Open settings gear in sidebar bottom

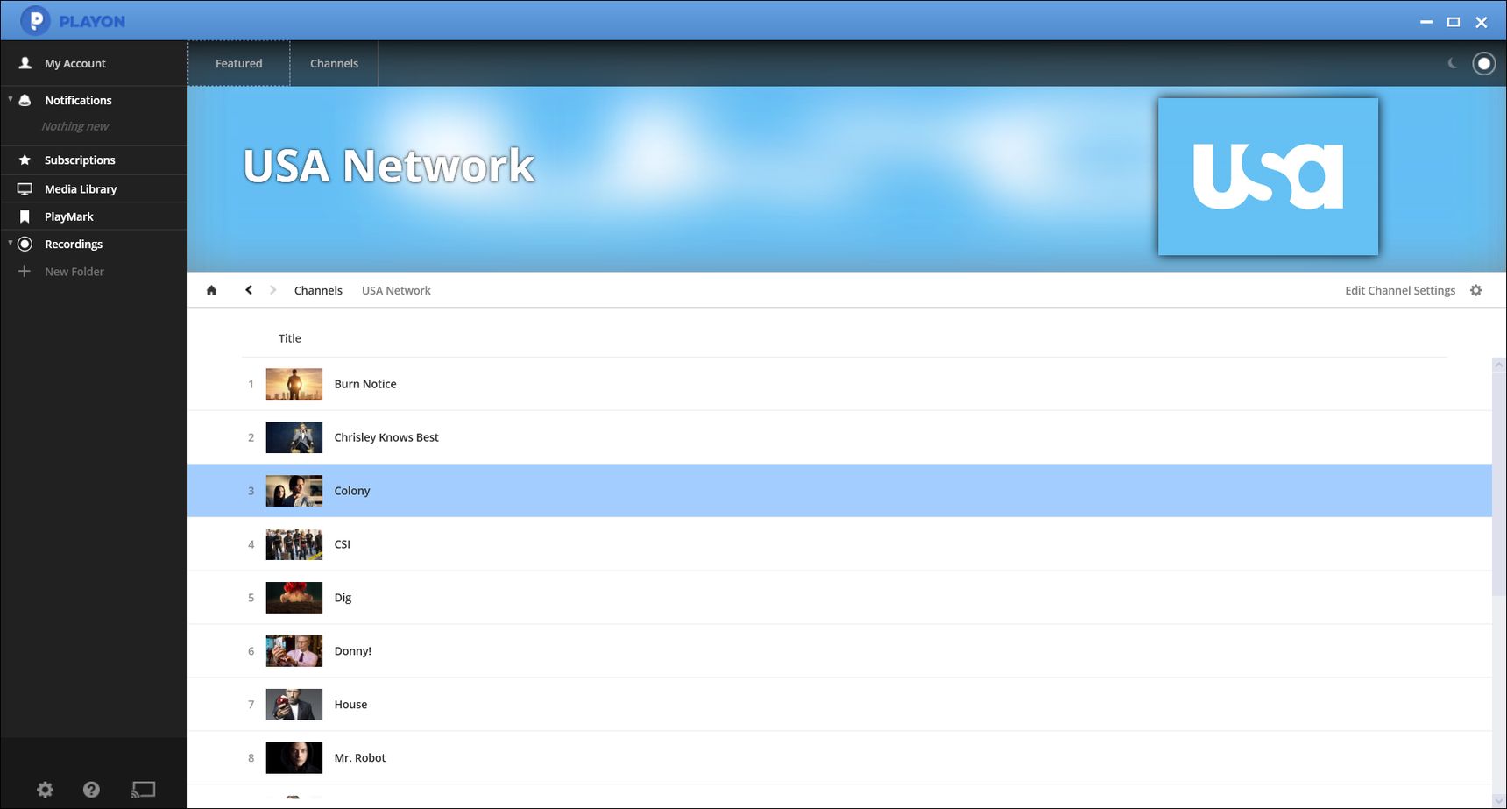tap(45, 790)
